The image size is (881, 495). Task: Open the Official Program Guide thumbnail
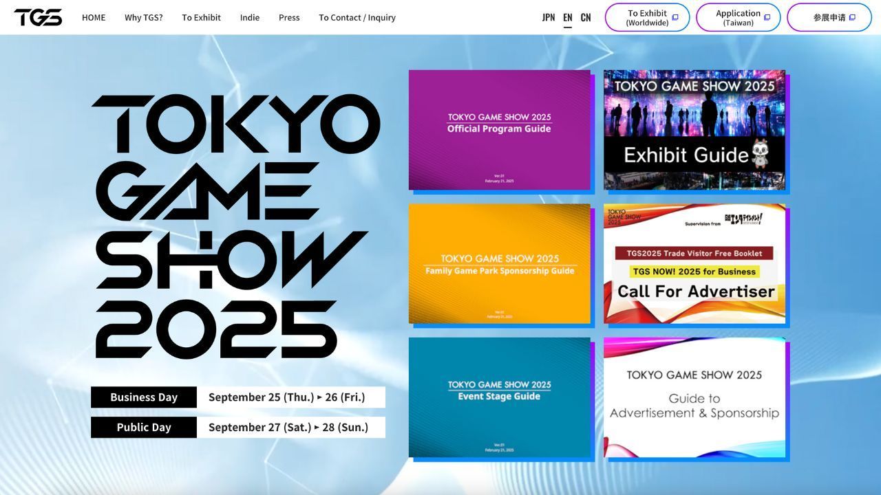(x=500, y=130)
